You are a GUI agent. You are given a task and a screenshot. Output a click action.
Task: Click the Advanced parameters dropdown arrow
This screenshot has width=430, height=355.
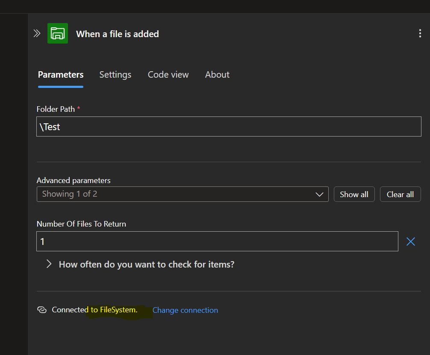tap(319, 194)
